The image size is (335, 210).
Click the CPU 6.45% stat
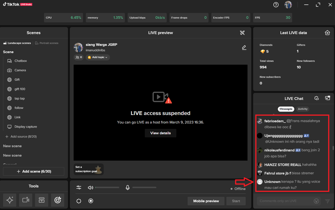63,18
